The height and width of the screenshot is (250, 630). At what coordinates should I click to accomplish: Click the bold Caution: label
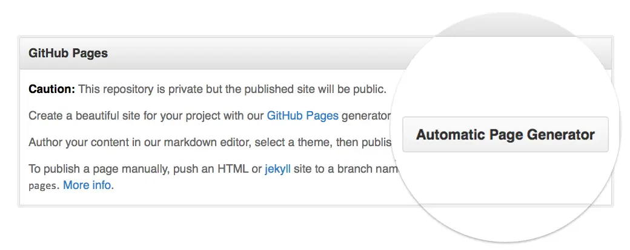[52, 89]
